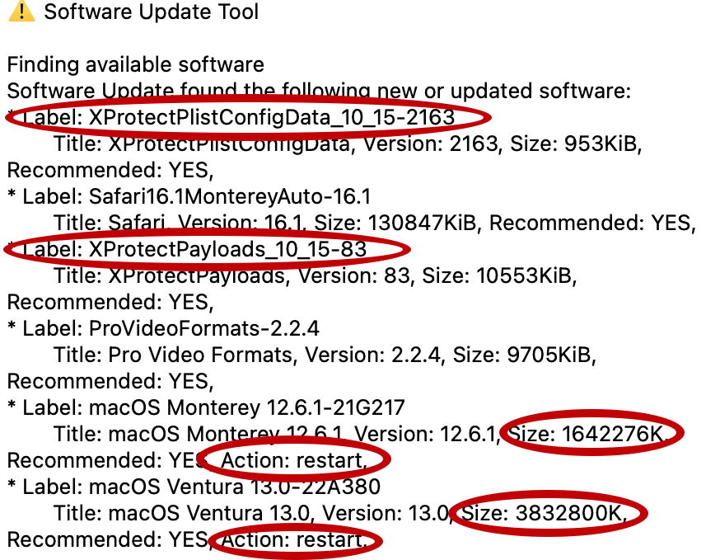Click Monterey's circled Action: restart text
The image size is (706, 560).
point(293,460)
